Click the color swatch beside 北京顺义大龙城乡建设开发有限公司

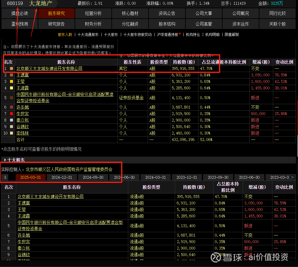pos(11,68)
